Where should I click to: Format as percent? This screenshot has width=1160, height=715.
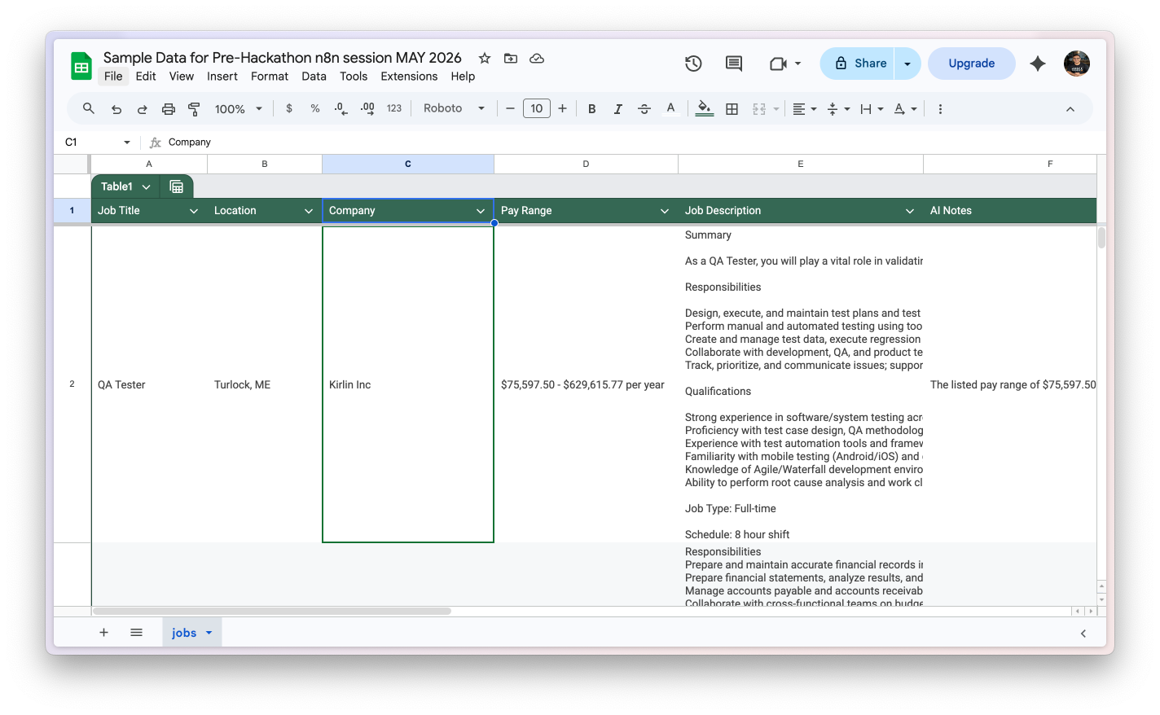click(315, 108)
